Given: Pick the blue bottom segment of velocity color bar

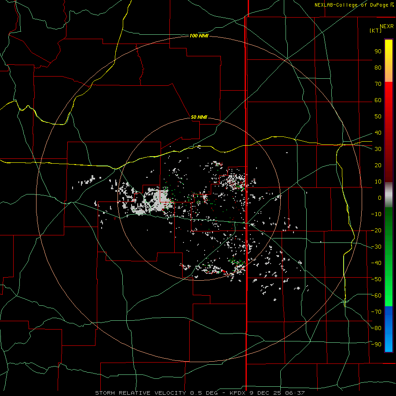Looking at the screenshot, I should (x=389, y=329).
